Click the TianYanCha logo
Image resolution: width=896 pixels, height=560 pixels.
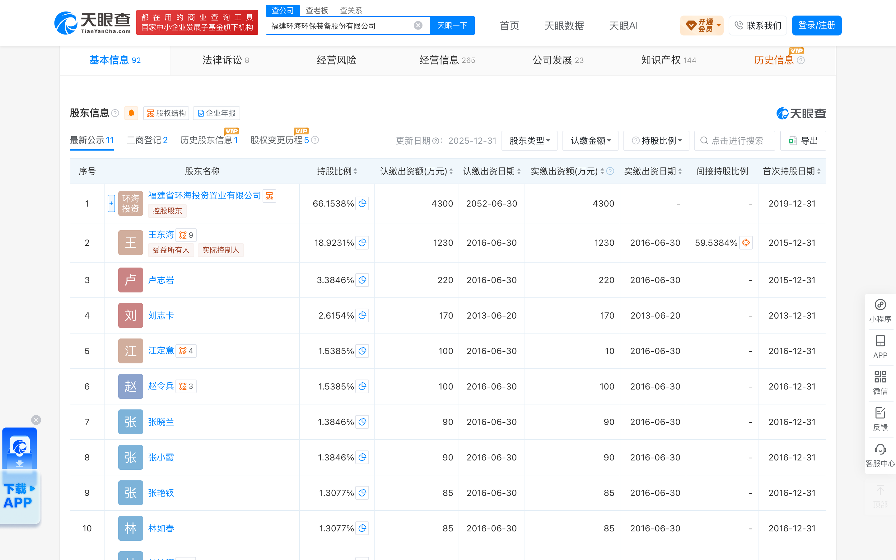coord(93,23)
